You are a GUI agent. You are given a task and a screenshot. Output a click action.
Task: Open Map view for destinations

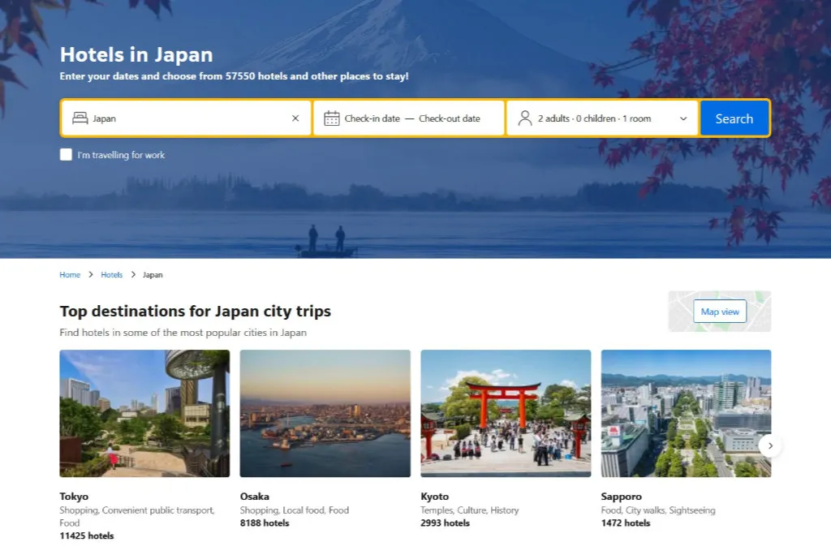click(719, 311)
